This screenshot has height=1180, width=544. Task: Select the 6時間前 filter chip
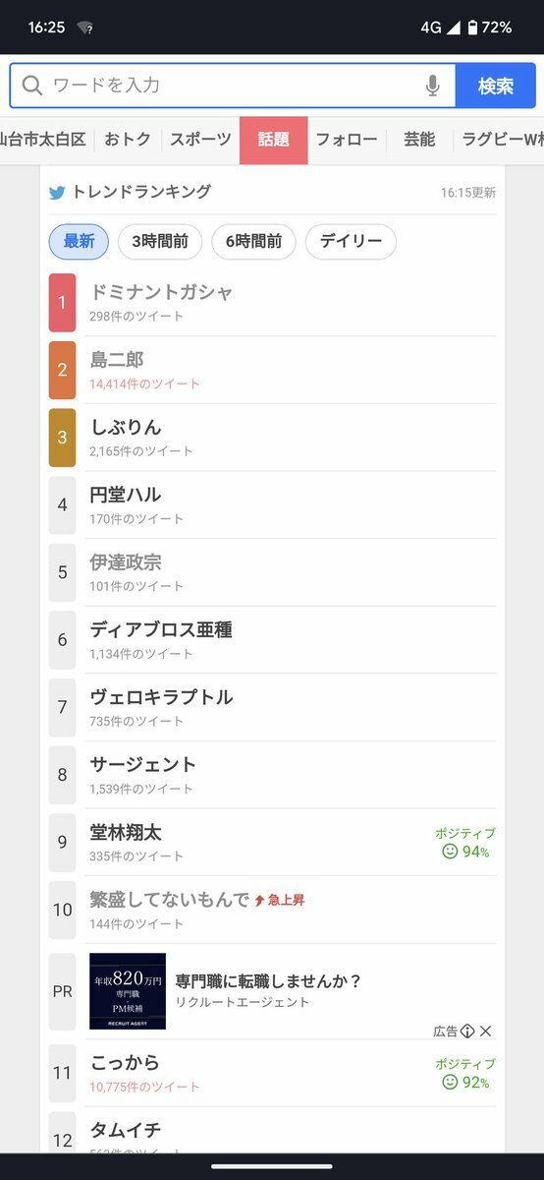(253, 242)
